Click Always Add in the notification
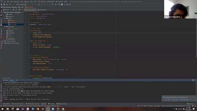This screenshot has height=111, width=197. point(175,100)
